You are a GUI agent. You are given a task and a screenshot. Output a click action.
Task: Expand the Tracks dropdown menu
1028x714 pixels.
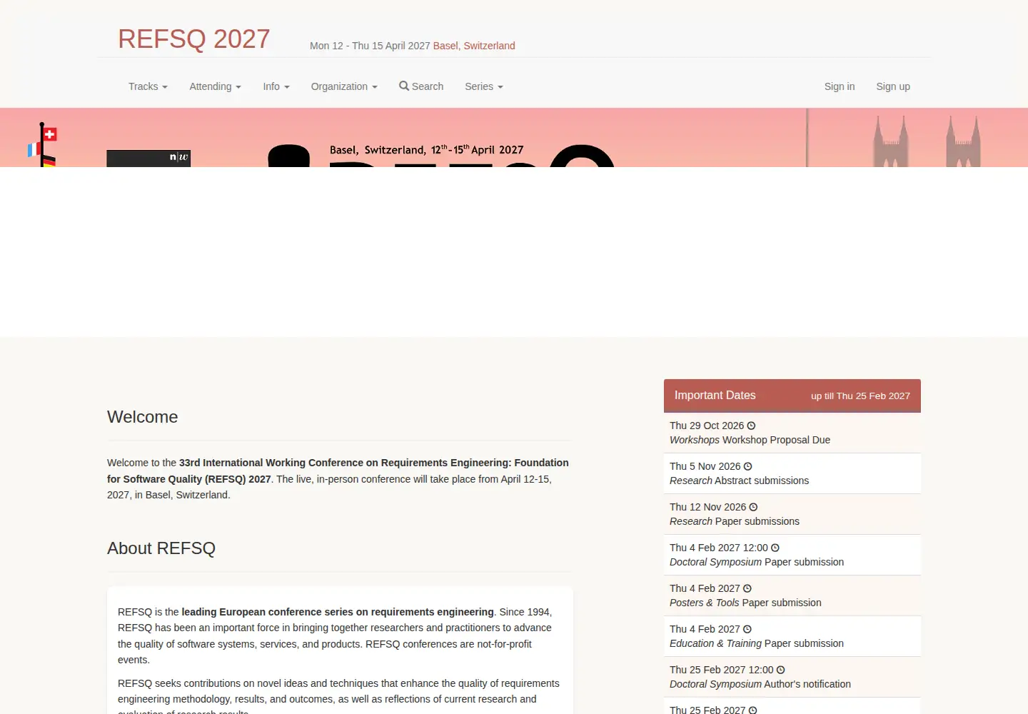tap(148, 86)
